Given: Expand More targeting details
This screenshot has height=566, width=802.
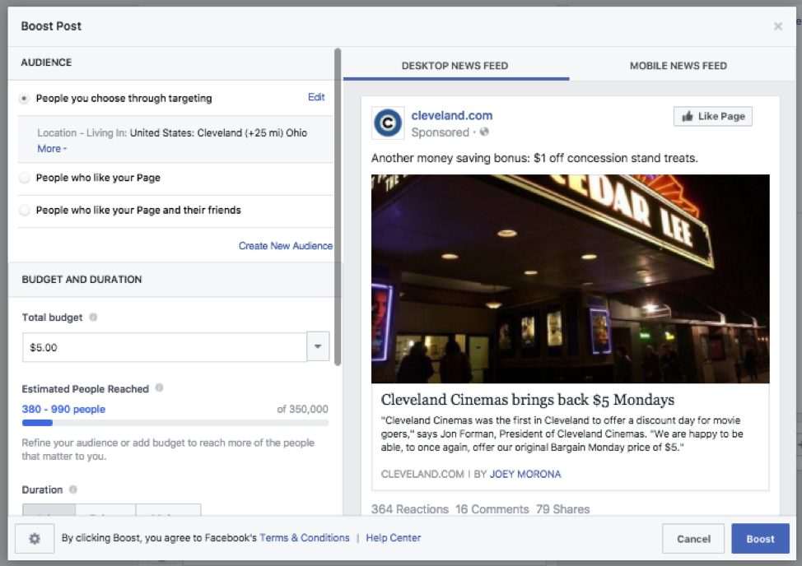Looking at the screenshot, I should [52, 149].
